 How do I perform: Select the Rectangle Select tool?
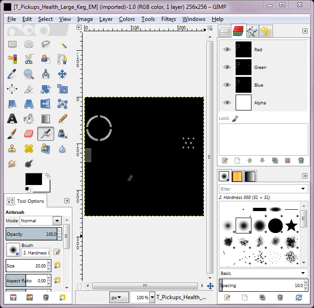click(x=12, y=44)
